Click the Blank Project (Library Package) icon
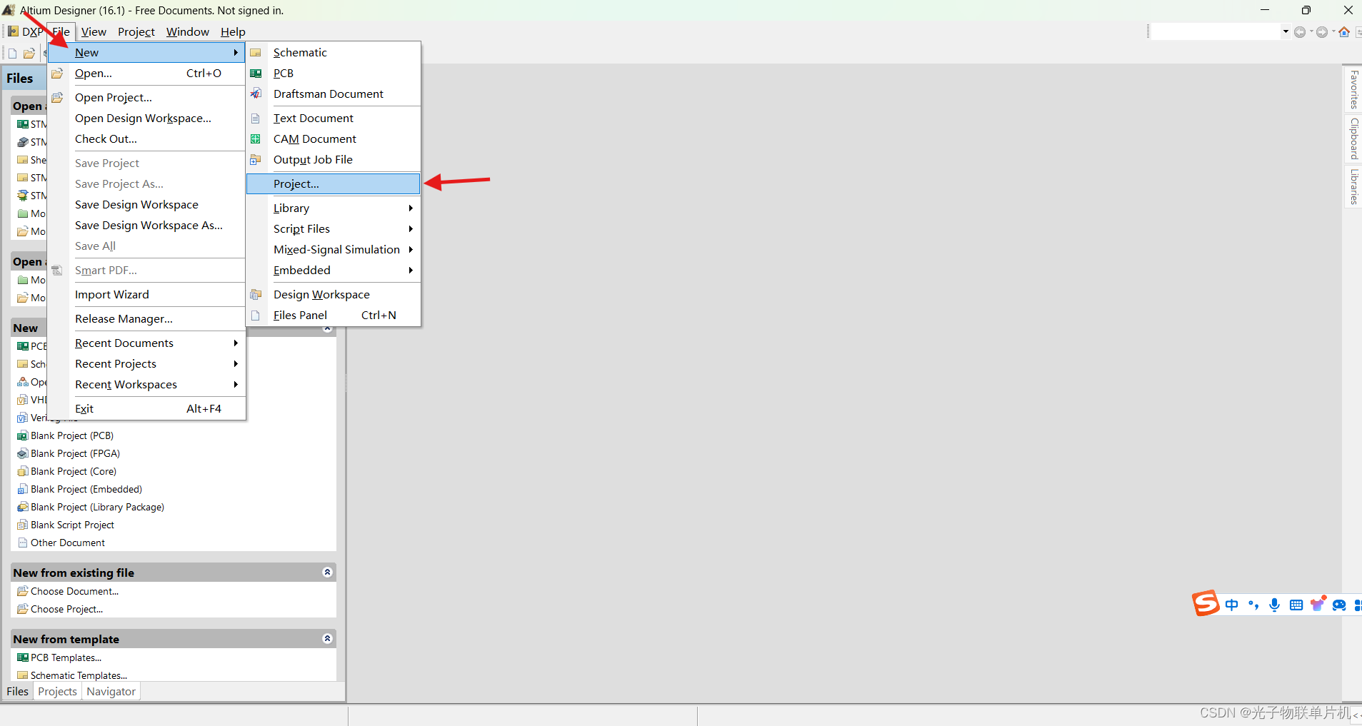This screenshot has width=1362, height=726. [23, 508]
